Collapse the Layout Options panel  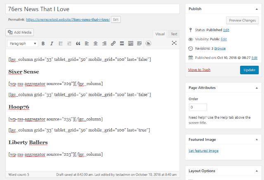[x=257, y=171]
